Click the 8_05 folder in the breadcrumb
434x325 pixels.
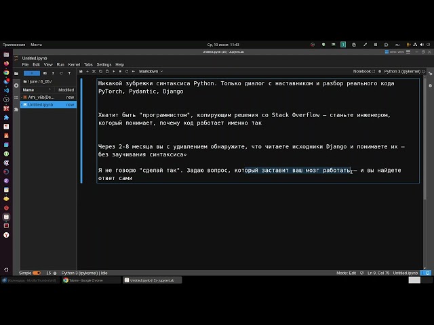(x=44, y=81)
